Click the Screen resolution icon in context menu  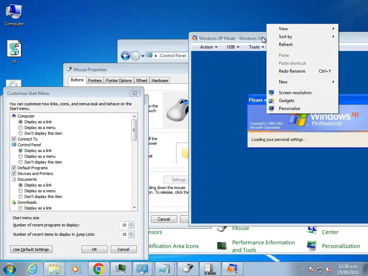pyautogui.click(x=272, y=93)
